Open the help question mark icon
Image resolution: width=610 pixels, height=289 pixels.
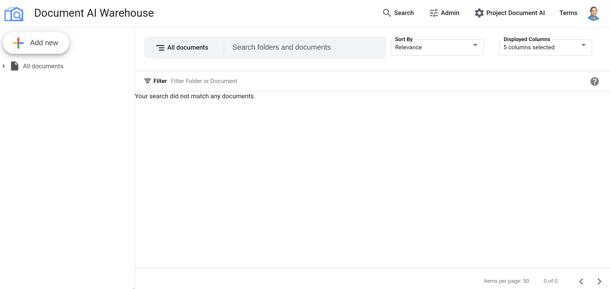[x=595, y=81]
